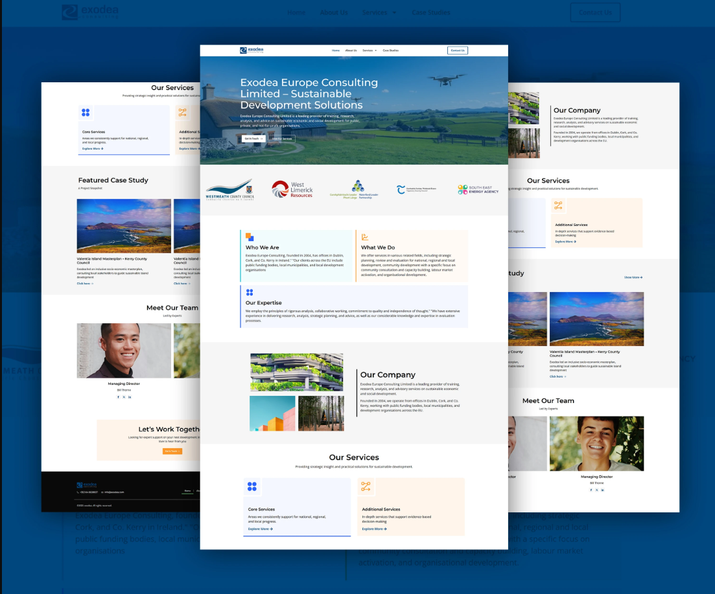Image resolution: width=715 pixels, height=594 pixels.
Task: Click Explore More under Core Services, left page
Action: coord(93,148)
